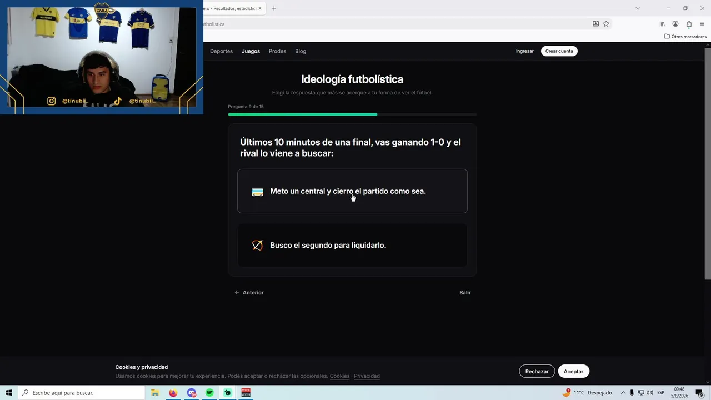Open the Blog section
The width and height of the screenshot is (711, 400).
click(x=301, y=51)
